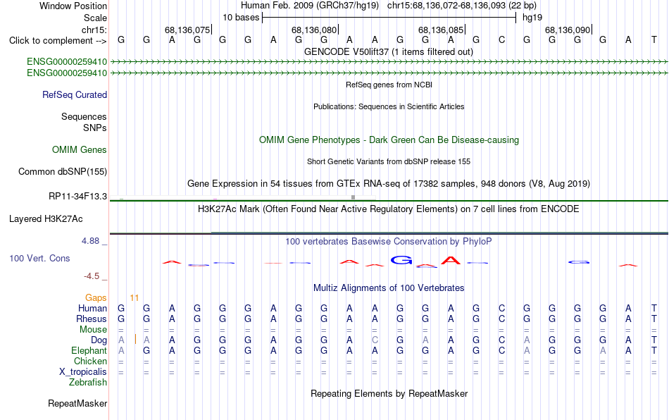Click the 68,136,090 coordinate marker

pos(568,30)
